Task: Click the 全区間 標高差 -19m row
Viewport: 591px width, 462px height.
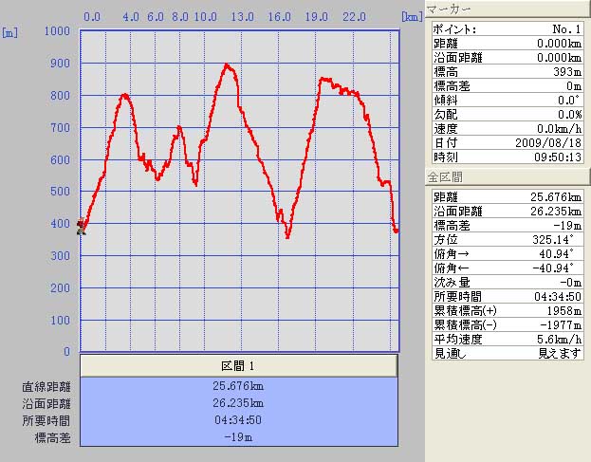Action: click(508, 226)
